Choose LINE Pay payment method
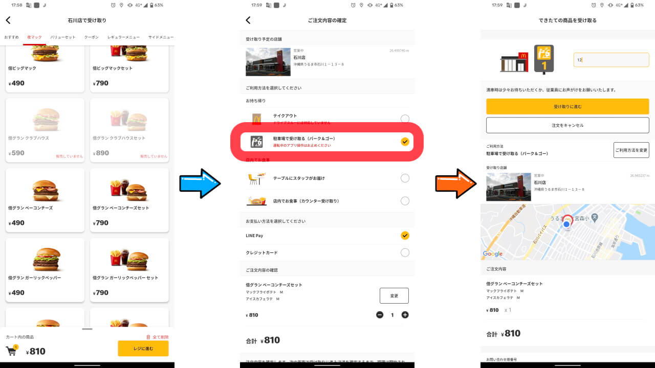The image size is (655, 368). 405,236
